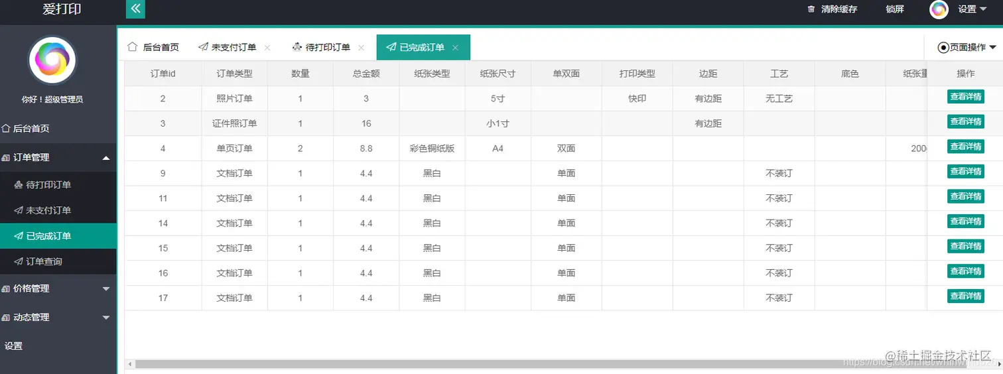Screen dimensions: 1003x374
Task: View details of order id 16
Action: coord(965,271)
